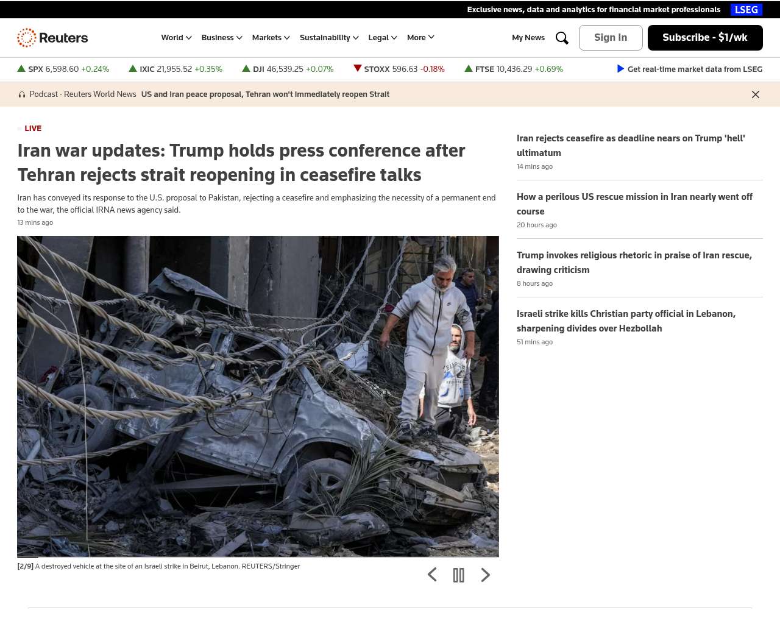The width and height of the screenshot is (780, 624).
Task: Expand the Sustainability menu
Action: (x=329, y=38)
